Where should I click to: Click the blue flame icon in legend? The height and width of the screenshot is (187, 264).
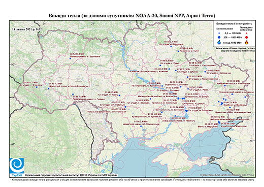tap(219, 42)
